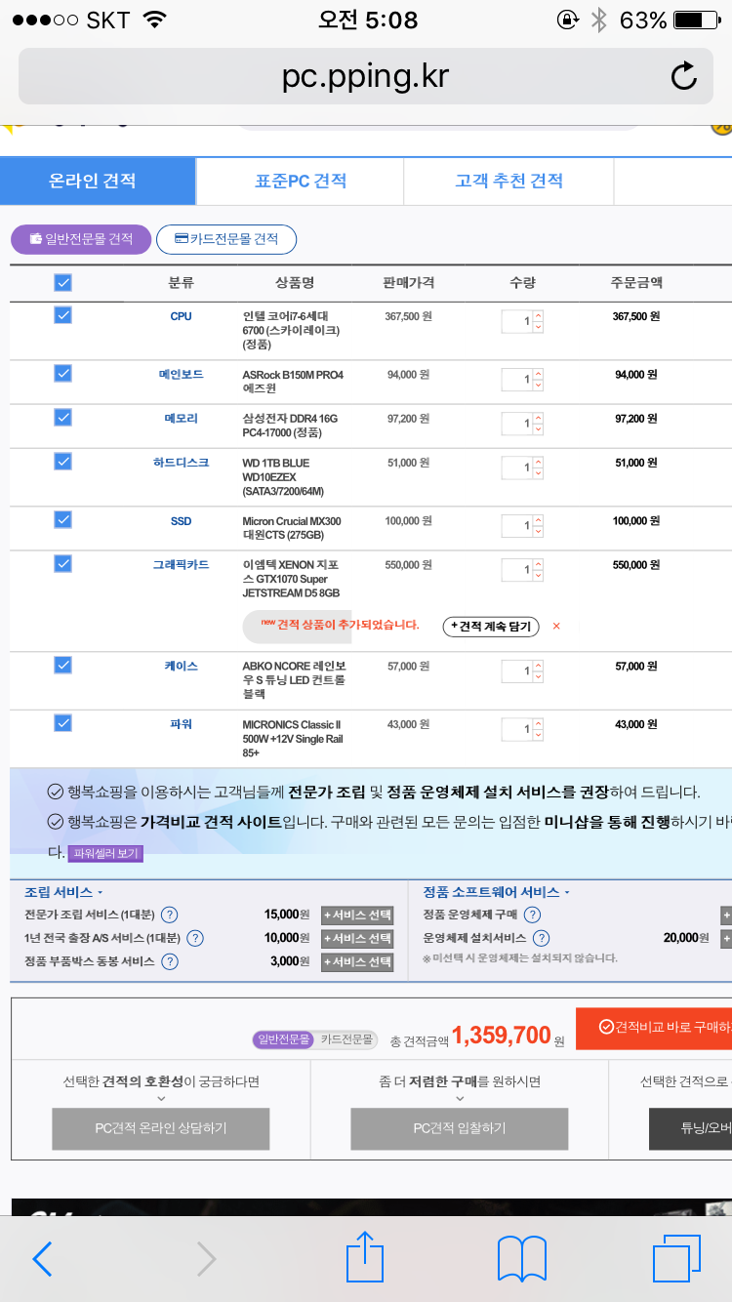Viewport: 732px width, 1302px height.
Task: Open help icon for 정품 부품박스 동봉 서비스
Action: pyautogui.click(x=170, y=961)
